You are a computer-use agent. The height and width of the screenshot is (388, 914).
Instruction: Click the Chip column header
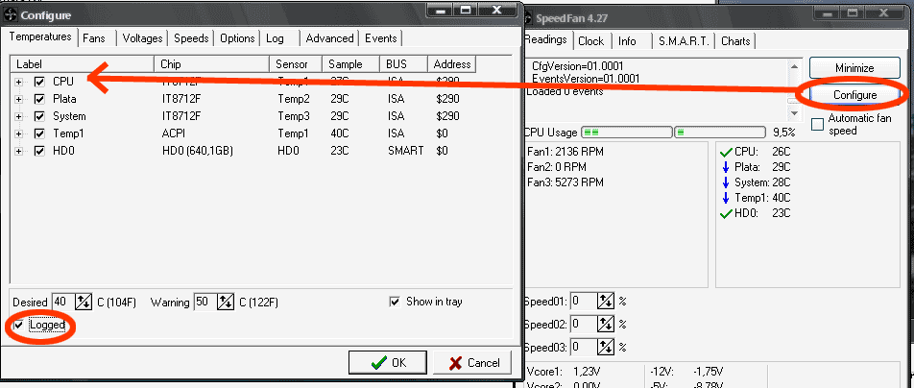pos(211,64)
